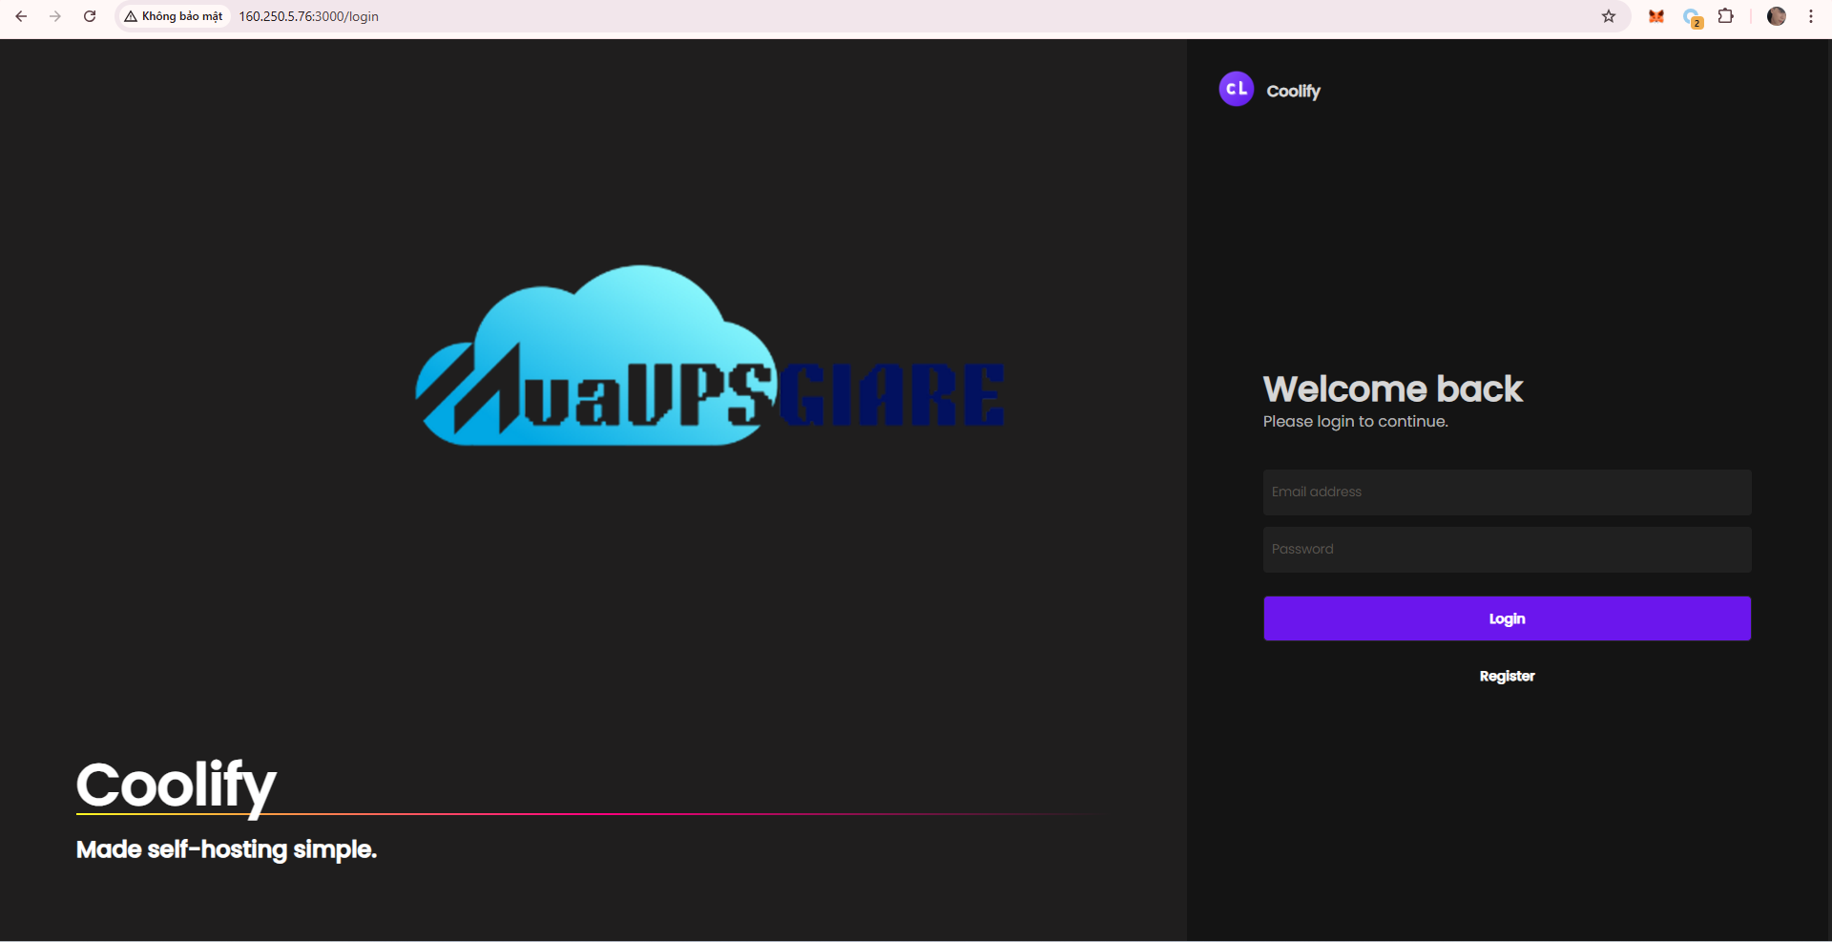Open the Chrome profile avatar
Screen dimensions: 1832x942
1776,16
